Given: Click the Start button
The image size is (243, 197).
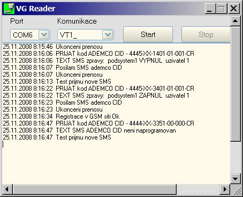Looking at the screenshot, I should (148, 34).
